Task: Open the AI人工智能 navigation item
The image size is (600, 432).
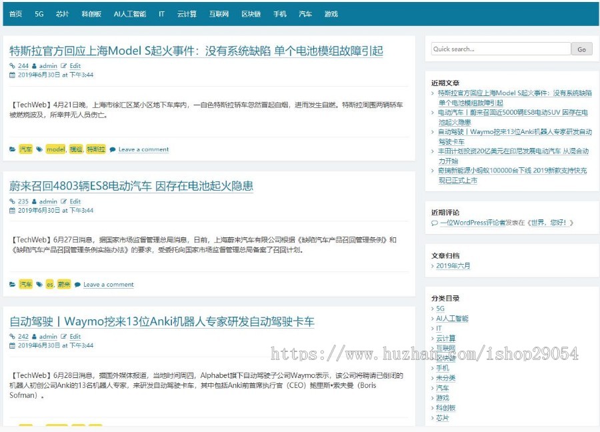Action: click(129, 13)
